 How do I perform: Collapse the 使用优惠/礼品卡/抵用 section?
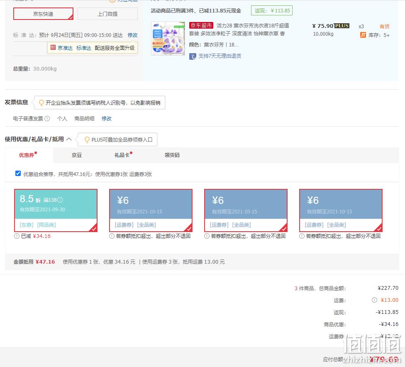pyautogui.click(x=69, y=139)
